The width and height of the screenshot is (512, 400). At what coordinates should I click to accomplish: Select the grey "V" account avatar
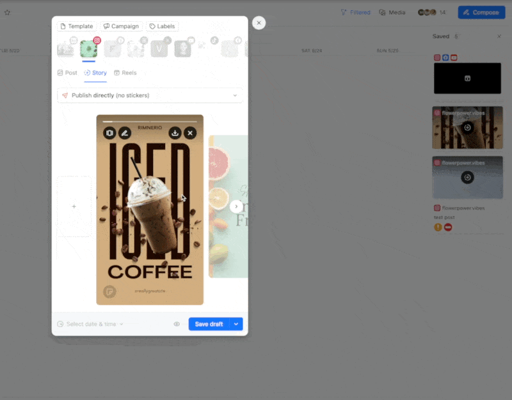pyautogui.click(x=159, y=49)
